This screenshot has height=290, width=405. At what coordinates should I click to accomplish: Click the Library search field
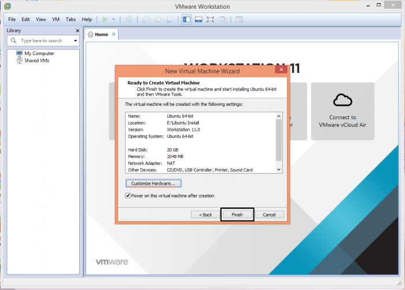click(43, 41)
